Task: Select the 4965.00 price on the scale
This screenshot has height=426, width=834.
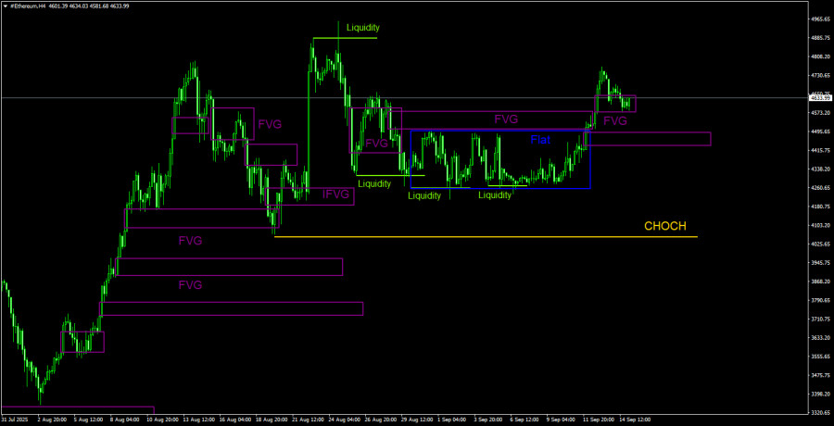Action: coord(819,19)
